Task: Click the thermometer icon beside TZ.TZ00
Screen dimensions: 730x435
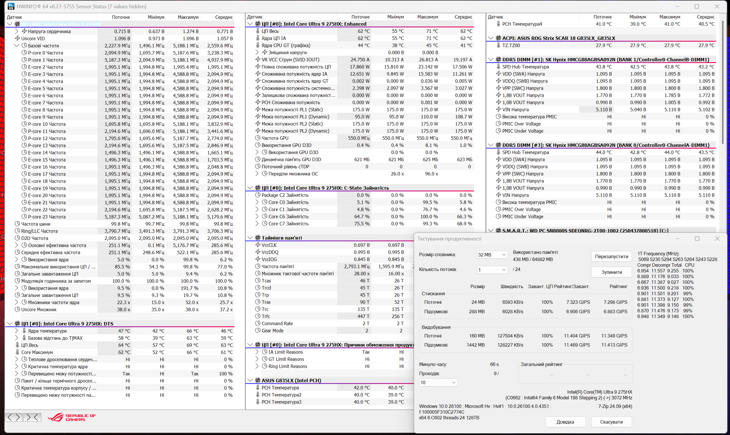Action: [498, 45]
